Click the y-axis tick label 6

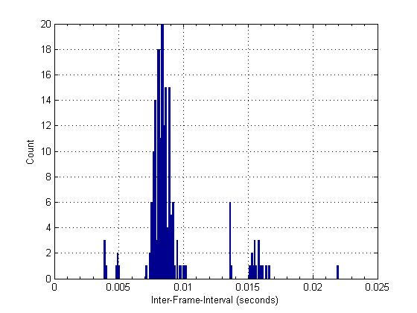tap(48, 203)
